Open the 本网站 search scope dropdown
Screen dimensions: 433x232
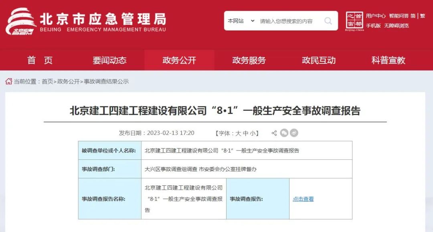tap(241, 21)
